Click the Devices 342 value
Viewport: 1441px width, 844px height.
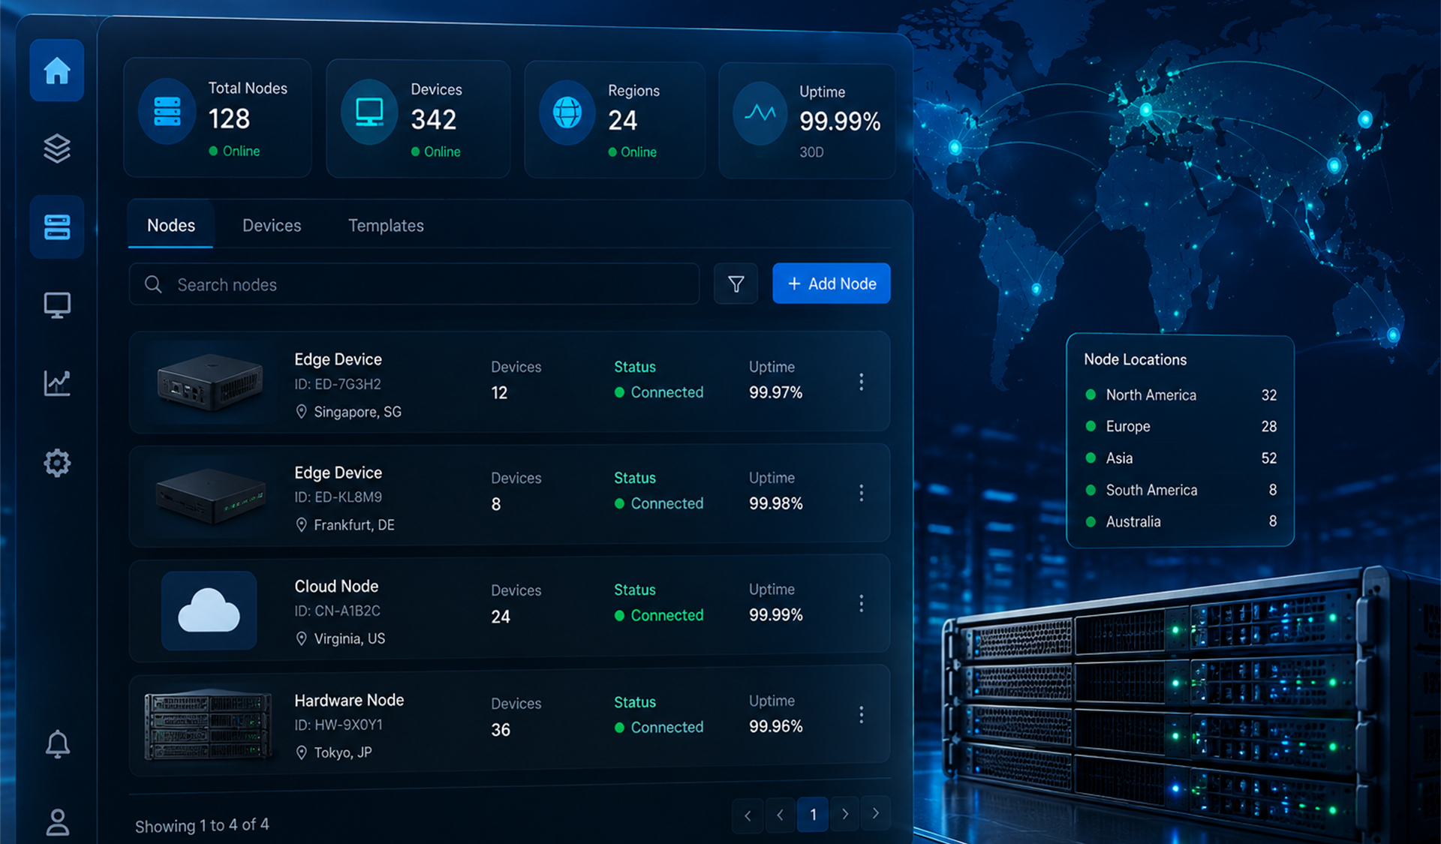(434, 120)
